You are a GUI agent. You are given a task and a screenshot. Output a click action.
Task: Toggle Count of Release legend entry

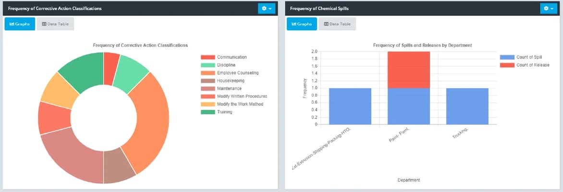click(532, 65)
